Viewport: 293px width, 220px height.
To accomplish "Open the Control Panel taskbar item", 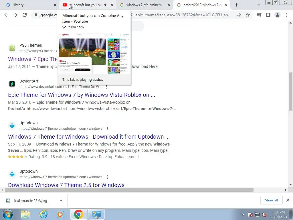I will pos(96,214).
